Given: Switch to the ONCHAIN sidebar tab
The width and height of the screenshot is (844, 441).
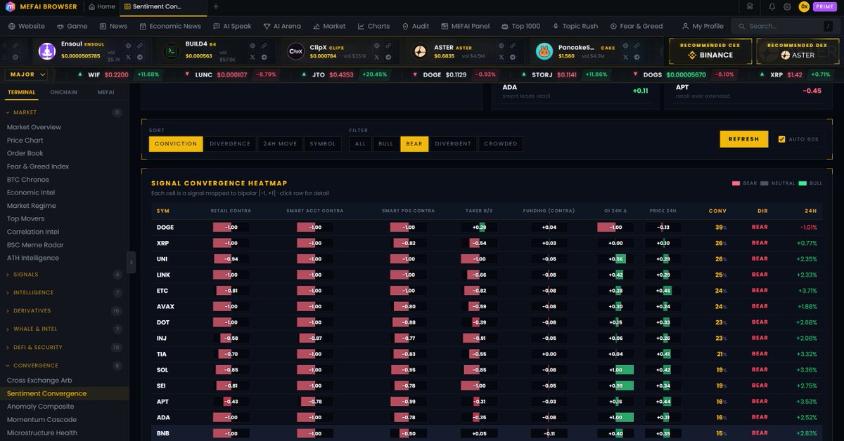Looking at the screenshot, I should pyautogui.click(x=64, y=92).
